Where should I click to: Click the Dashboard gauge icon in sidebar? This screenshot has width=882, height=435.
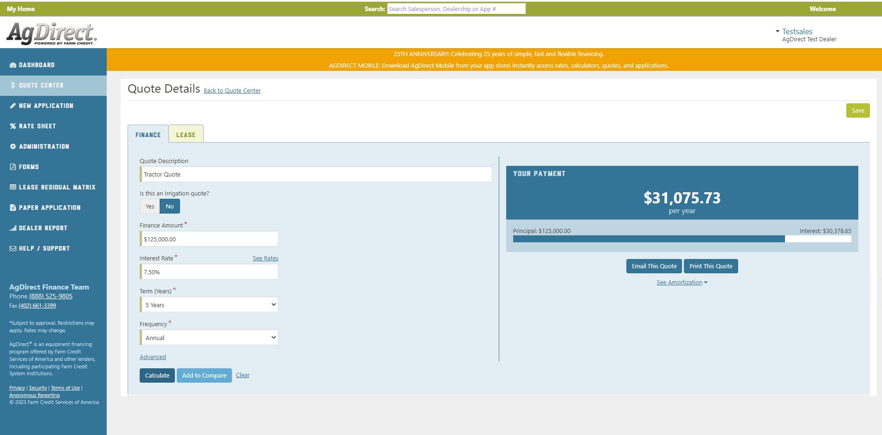(x=13, y=65)
